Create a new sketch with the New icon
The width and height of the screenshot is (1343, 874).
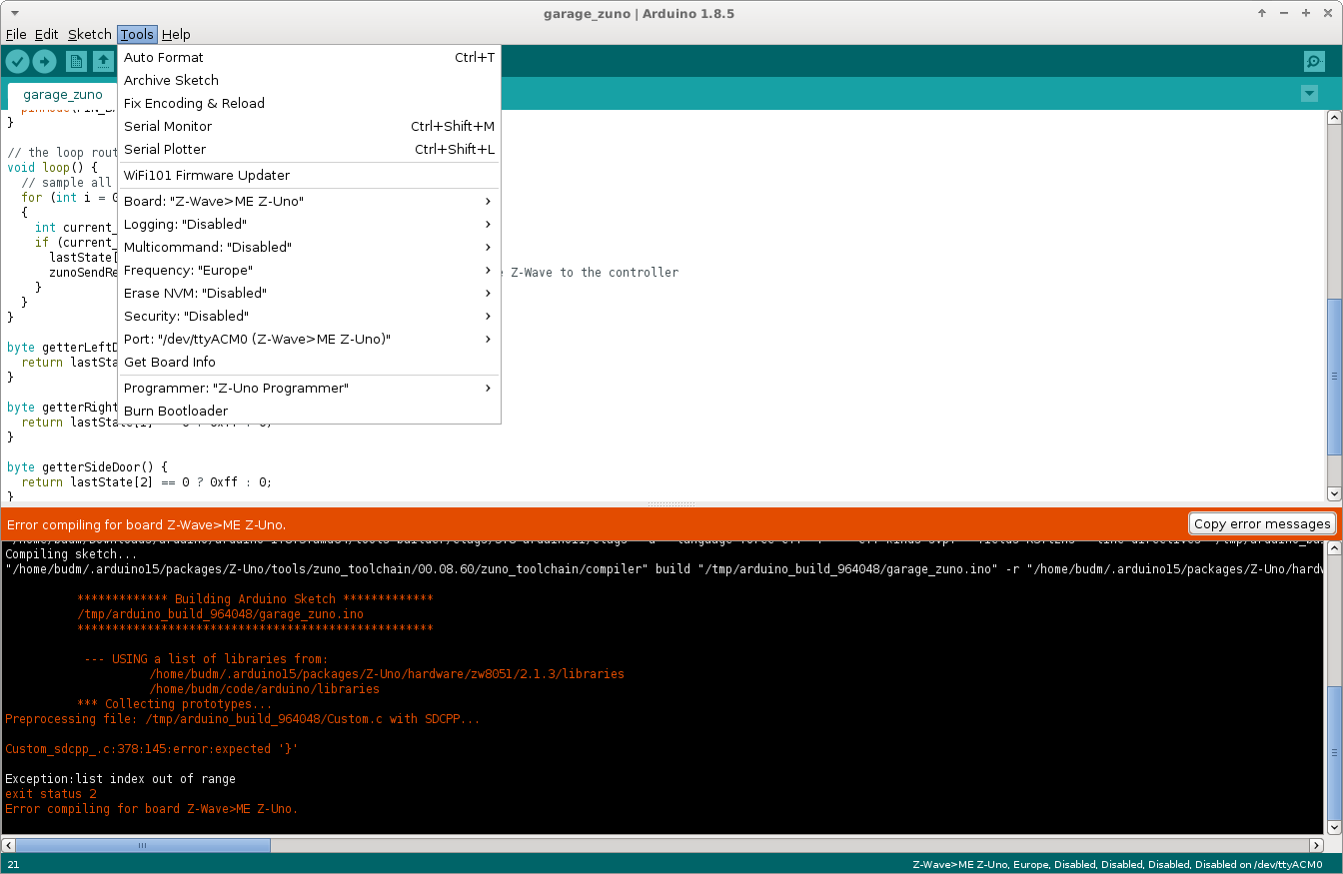(76, 62)
